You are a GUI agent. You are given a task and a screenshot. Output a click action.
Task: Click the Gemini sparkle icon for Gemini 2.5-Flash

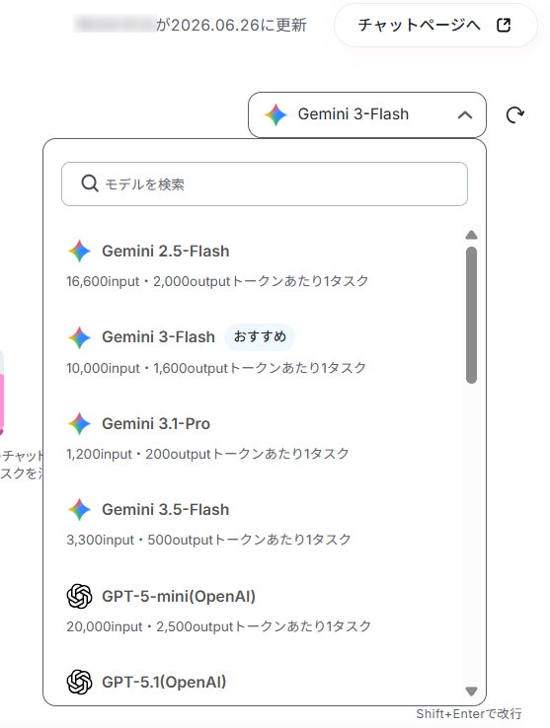pyautogui.click(x=80, y=252)
